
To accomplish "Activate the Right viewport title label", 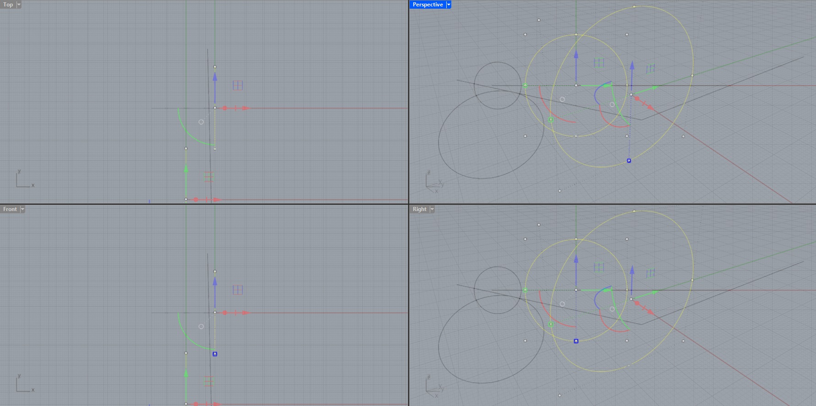I will pos(419,209).
